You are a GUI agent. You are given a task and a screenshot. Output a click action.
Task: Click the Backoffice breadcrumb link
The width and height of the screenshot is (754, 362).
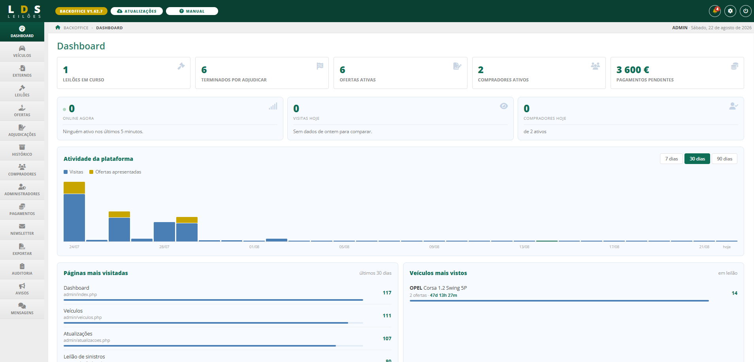(x=76, y=28)
